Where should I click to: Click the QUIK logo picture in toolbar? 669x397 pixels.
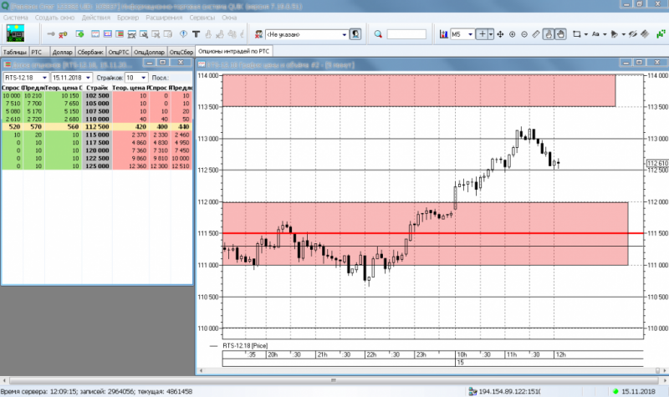tap(15, 33)
